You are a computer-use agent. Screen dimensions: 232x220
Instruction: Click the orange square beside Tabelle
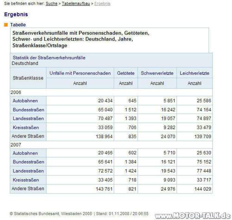(x=6, y=25)
